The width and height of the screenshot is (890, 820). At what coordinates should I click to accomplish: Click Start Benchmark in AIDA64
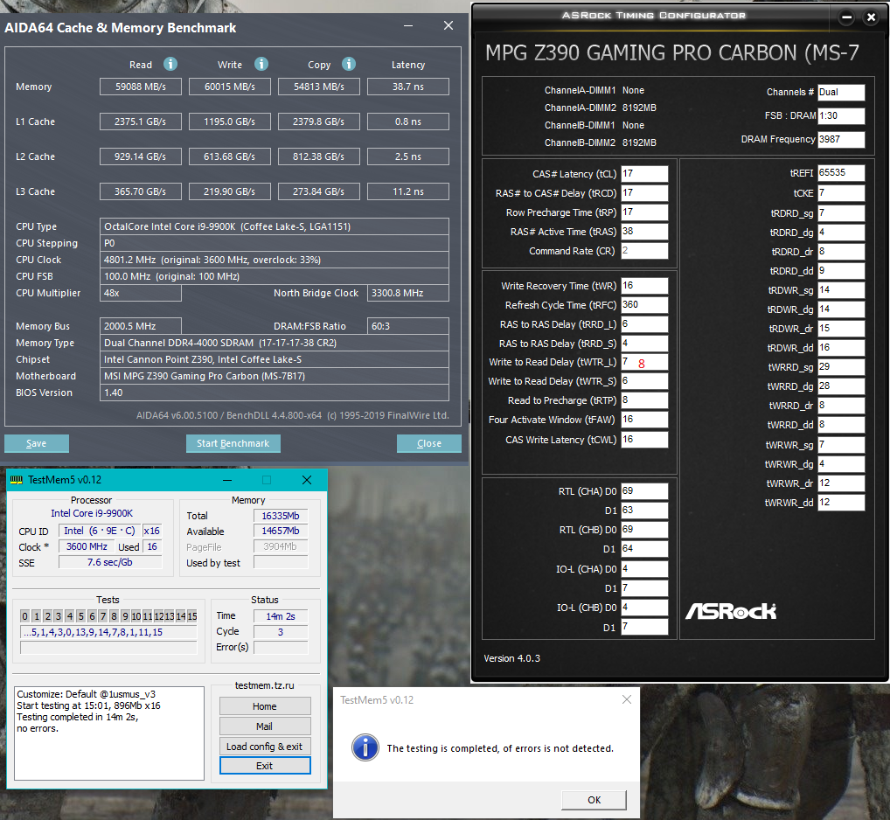pos(233,443)
